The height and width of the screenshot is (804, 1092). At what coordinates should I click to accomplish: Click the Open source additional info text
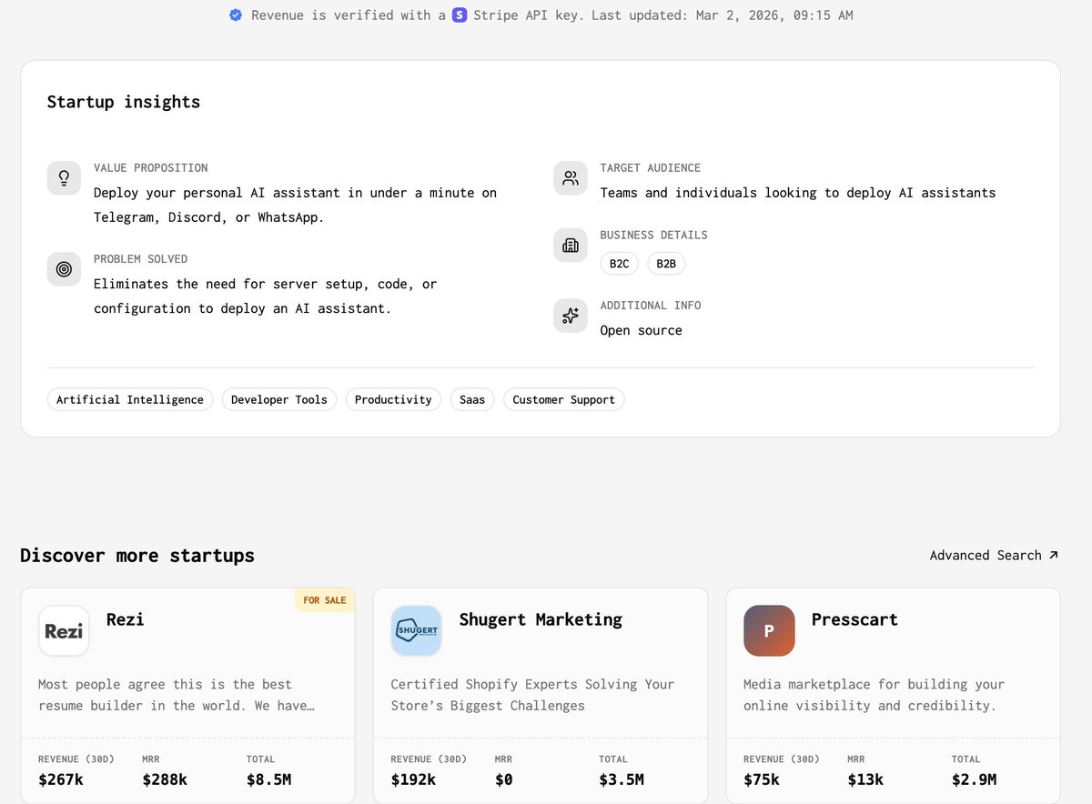(642, 330)
